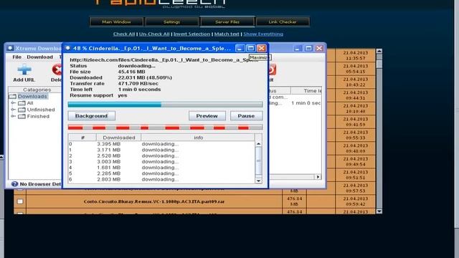Select the Unfinished category folder
This screenshot has height=258, width=459.
(x=37, y=110)
